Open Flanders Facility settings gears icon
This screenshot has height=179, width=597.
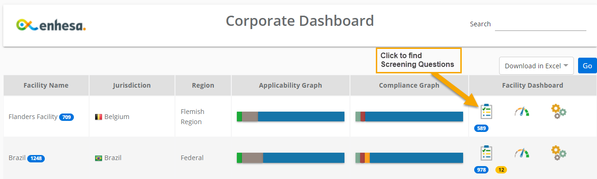tap(559, 111)
